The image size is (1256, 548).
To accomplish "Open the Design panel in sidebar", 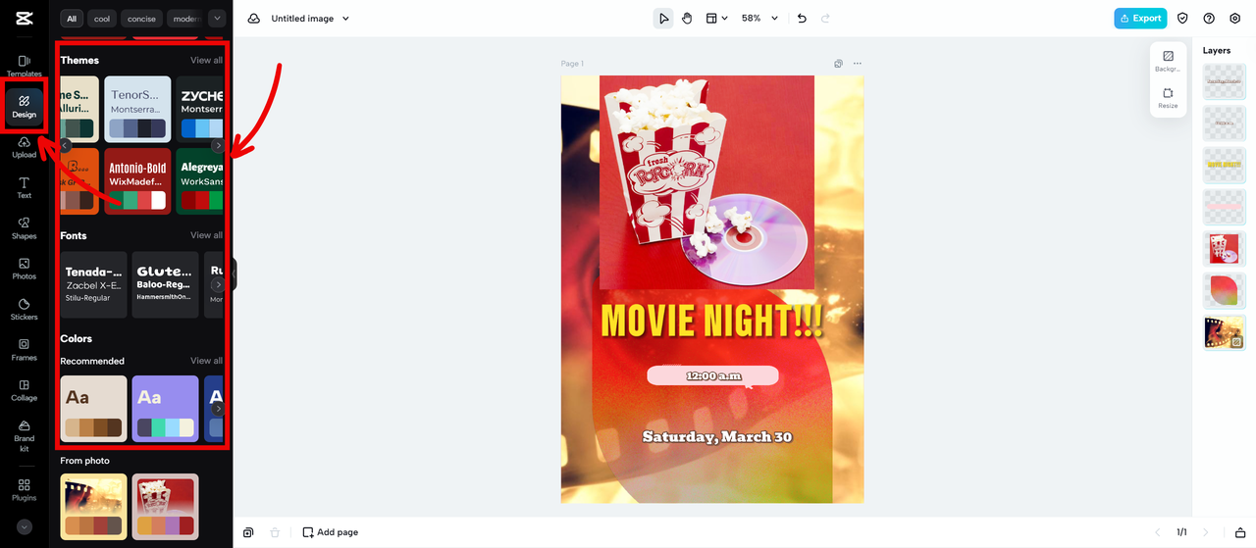I will click(24, 106).
